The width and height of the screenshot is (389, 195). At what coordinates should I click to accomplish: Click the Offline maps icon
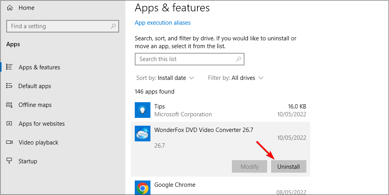(9, 105)
